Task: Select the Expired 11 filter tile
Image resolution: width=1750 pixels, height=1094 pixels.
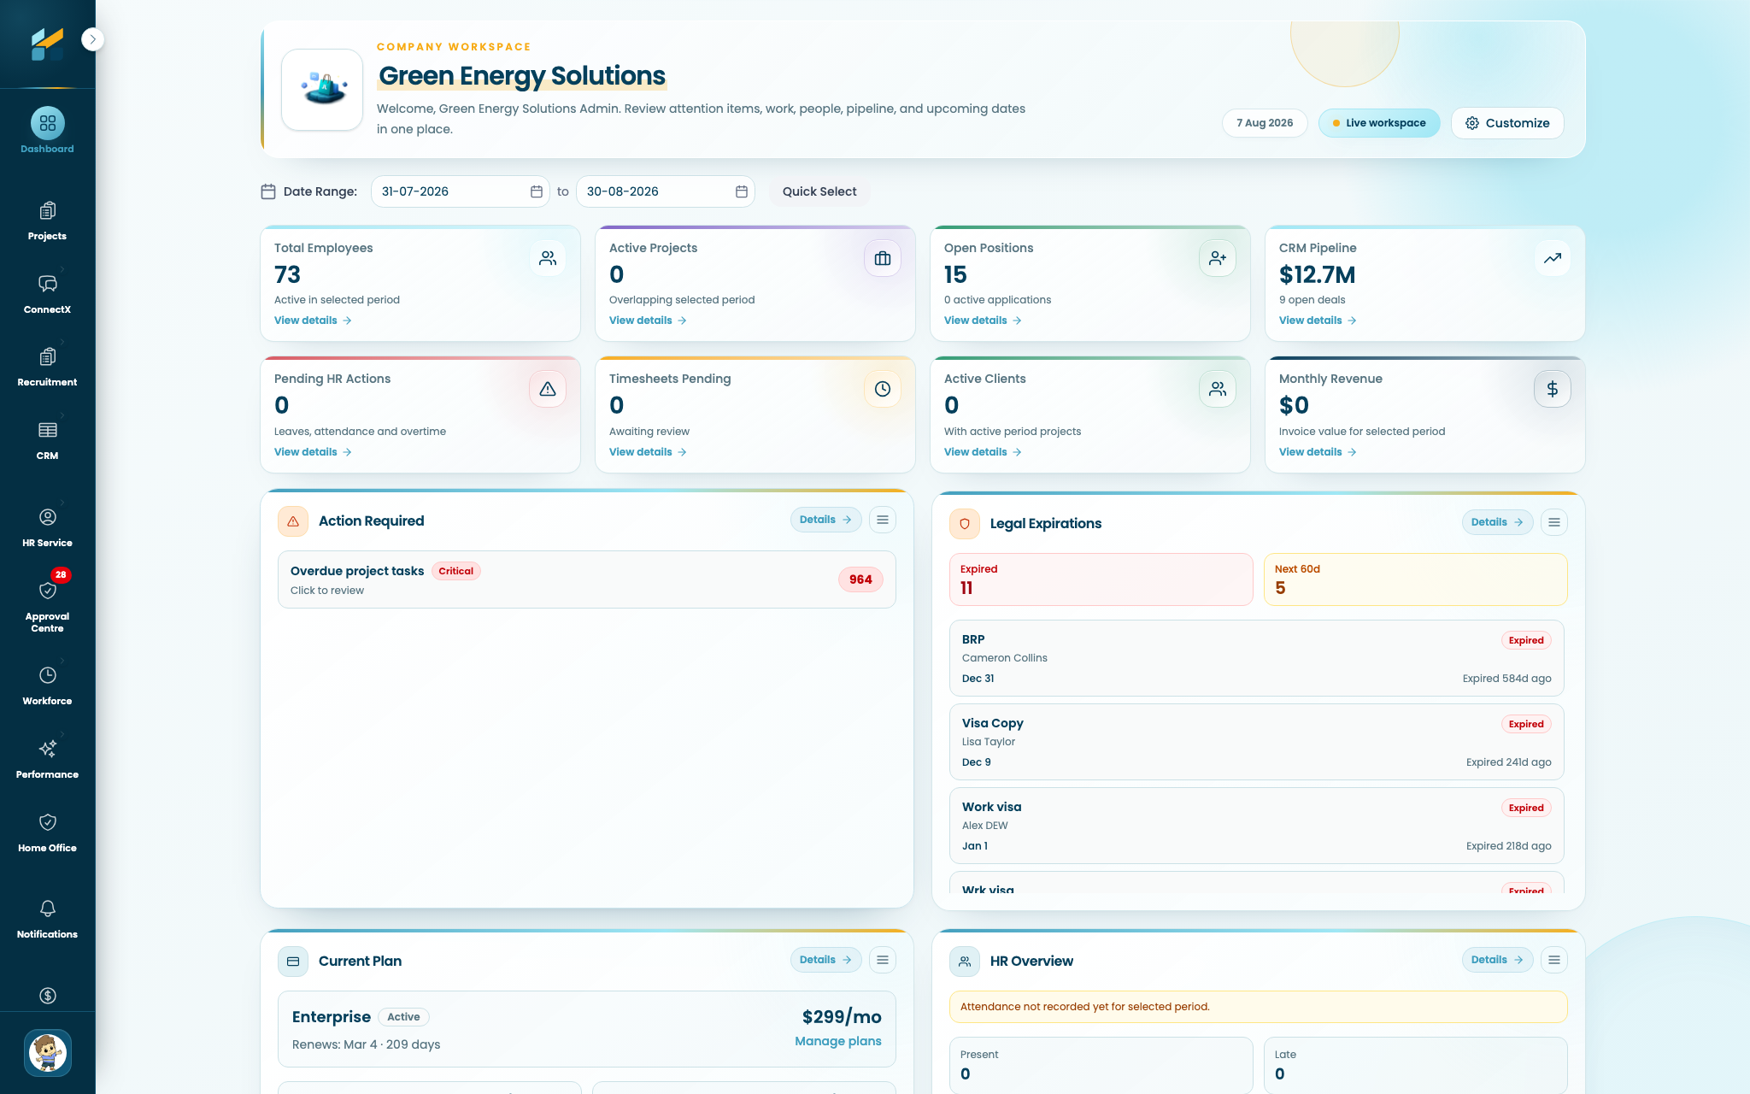Action: pyautogui.click(x=1101, y=579)
